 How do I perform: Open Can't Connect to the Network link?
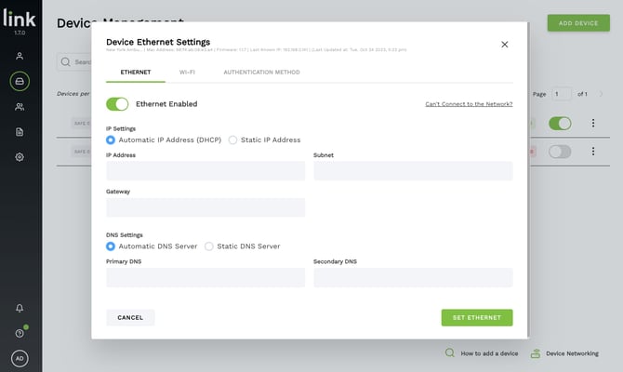(x=469, y=104)
